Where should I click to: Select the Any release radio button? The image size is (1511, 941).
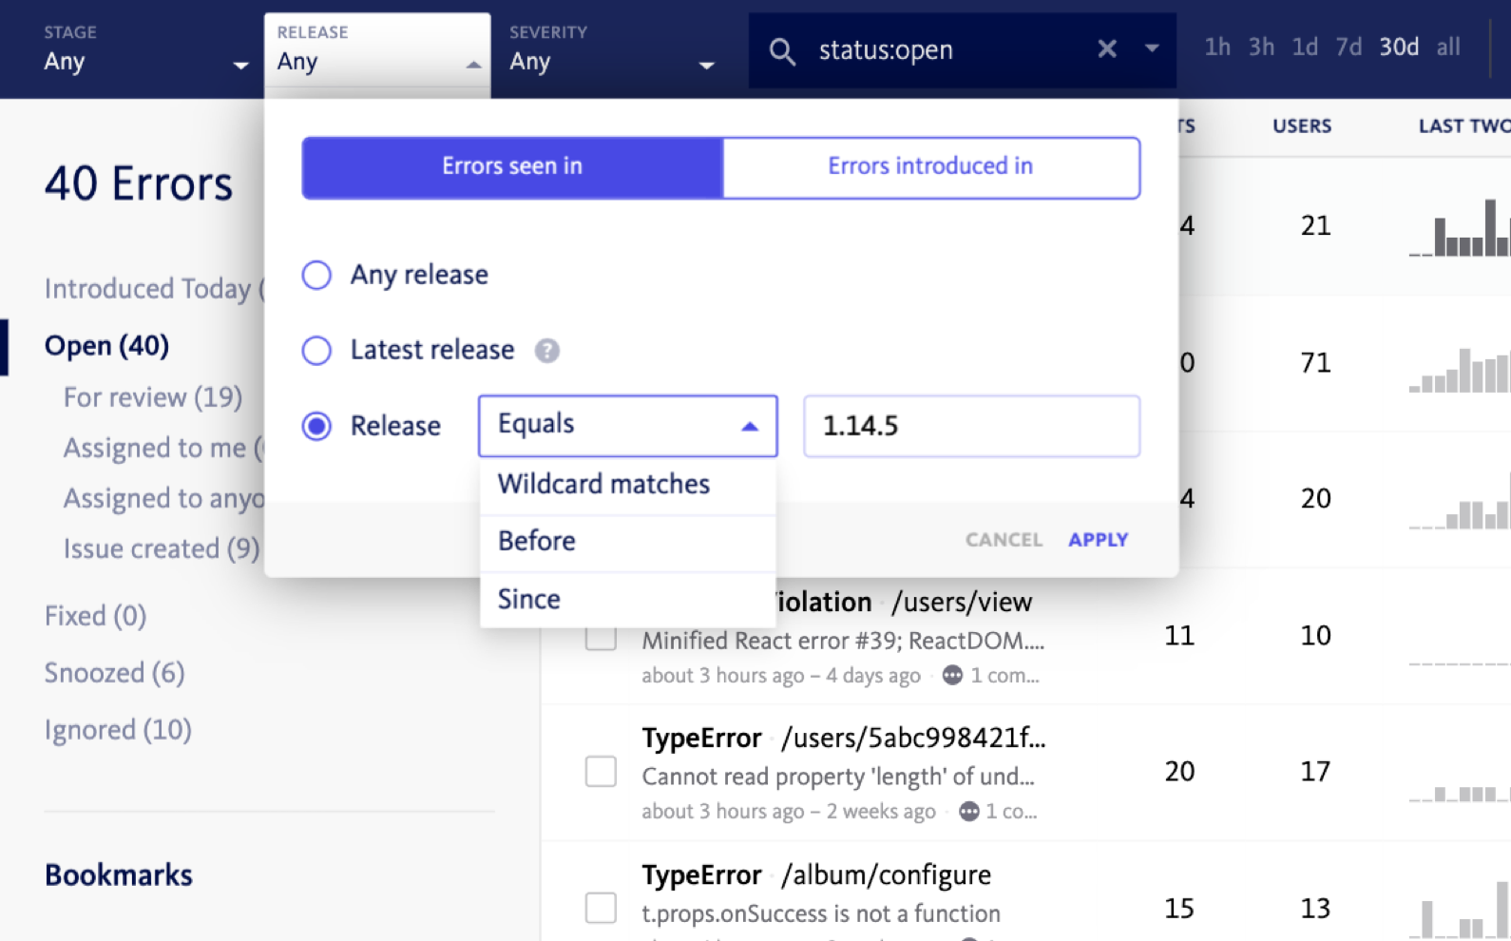(316, 275)
